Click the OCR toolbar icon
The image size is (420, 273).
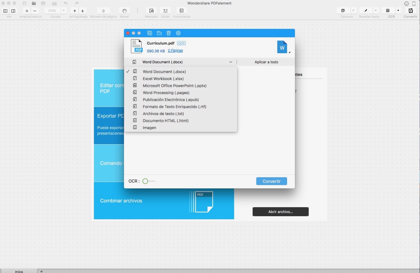(x=388, y=11)
